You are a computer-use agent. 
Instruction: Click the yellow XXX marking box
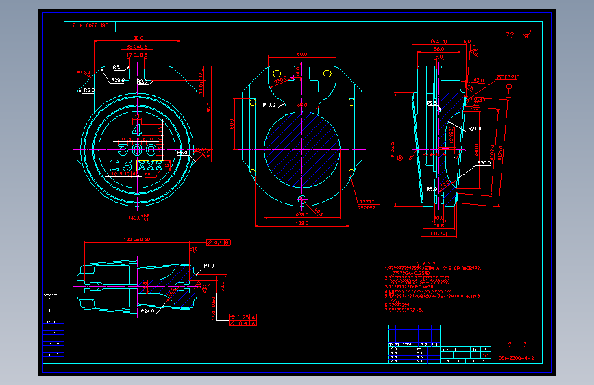click(x=151, y=166)
